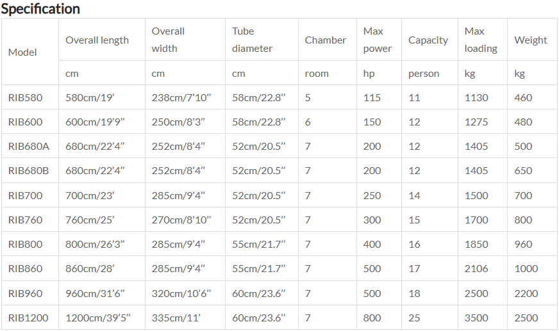Select the RIB580 model cell

30,97
